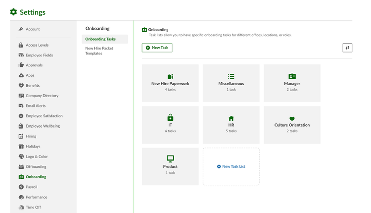Click the Approvals thumbs-up icon
The image size is (371, 213).
point(21,65)
